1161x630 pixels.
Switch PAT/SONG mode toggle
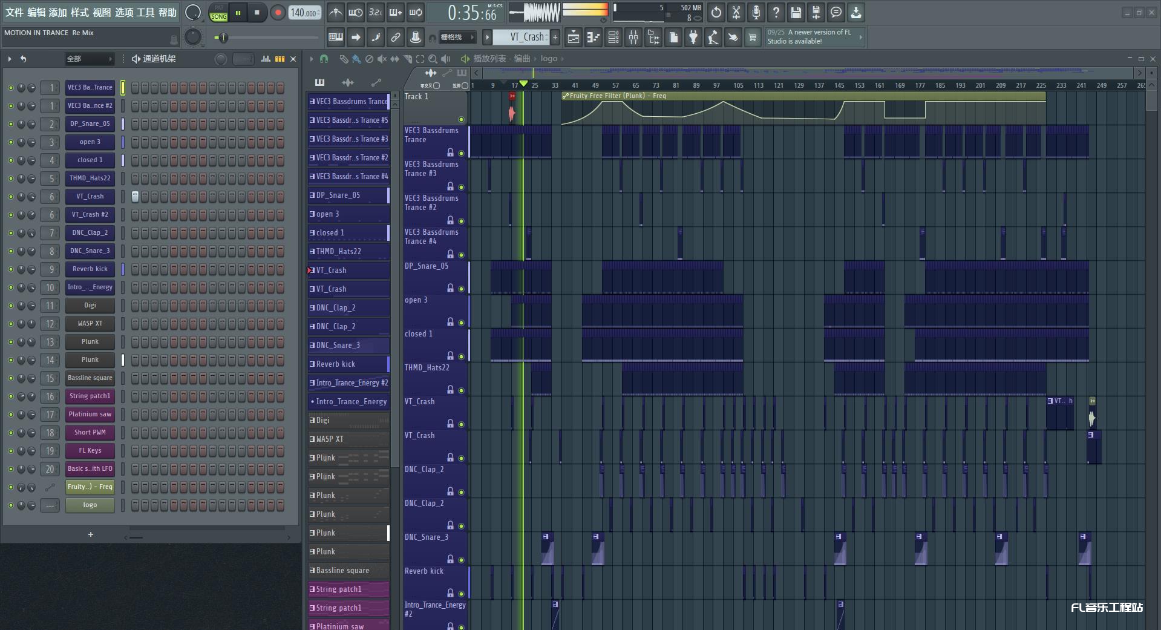[218, 13]
